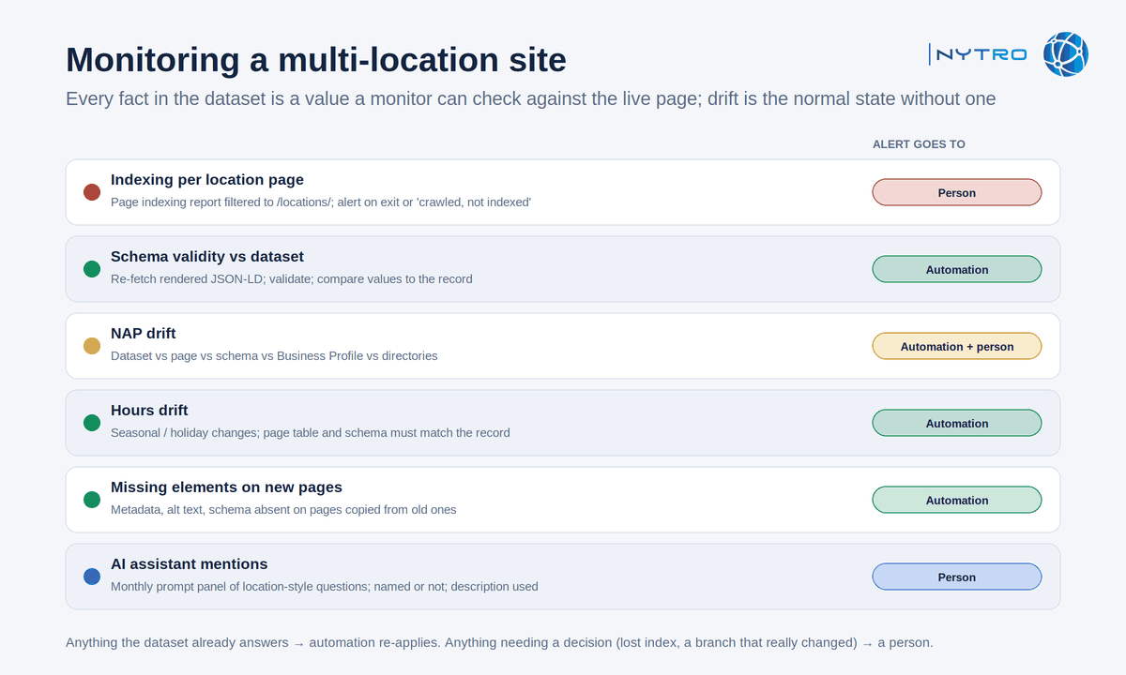Select the 'AI assistant mentions' heading
The width and height of the screenshot is (1126, 675).
(190, 564)
